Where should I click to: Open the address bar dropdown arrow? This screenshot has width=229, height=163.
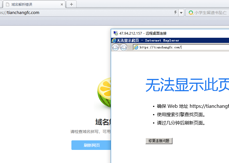click(181, 13)
